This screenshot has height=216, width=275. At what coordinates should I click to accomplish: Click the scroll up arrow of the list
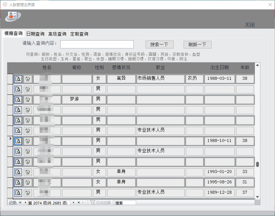click(257, 65)
